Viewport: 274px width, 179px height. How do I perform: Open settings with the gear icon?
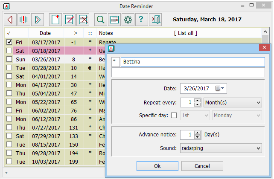128,20
